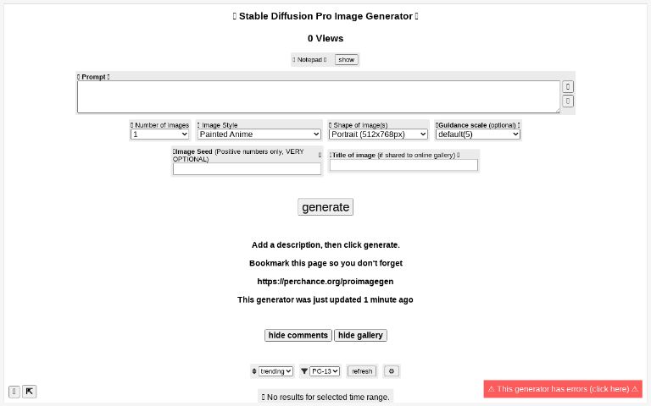Click the diagonal arrow button at bottom left
651x406 pixels.
click(29, 391)
